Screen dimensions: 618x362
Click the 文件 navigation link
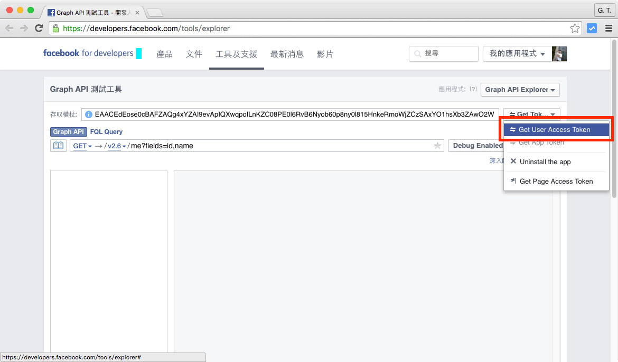(194, 53)
